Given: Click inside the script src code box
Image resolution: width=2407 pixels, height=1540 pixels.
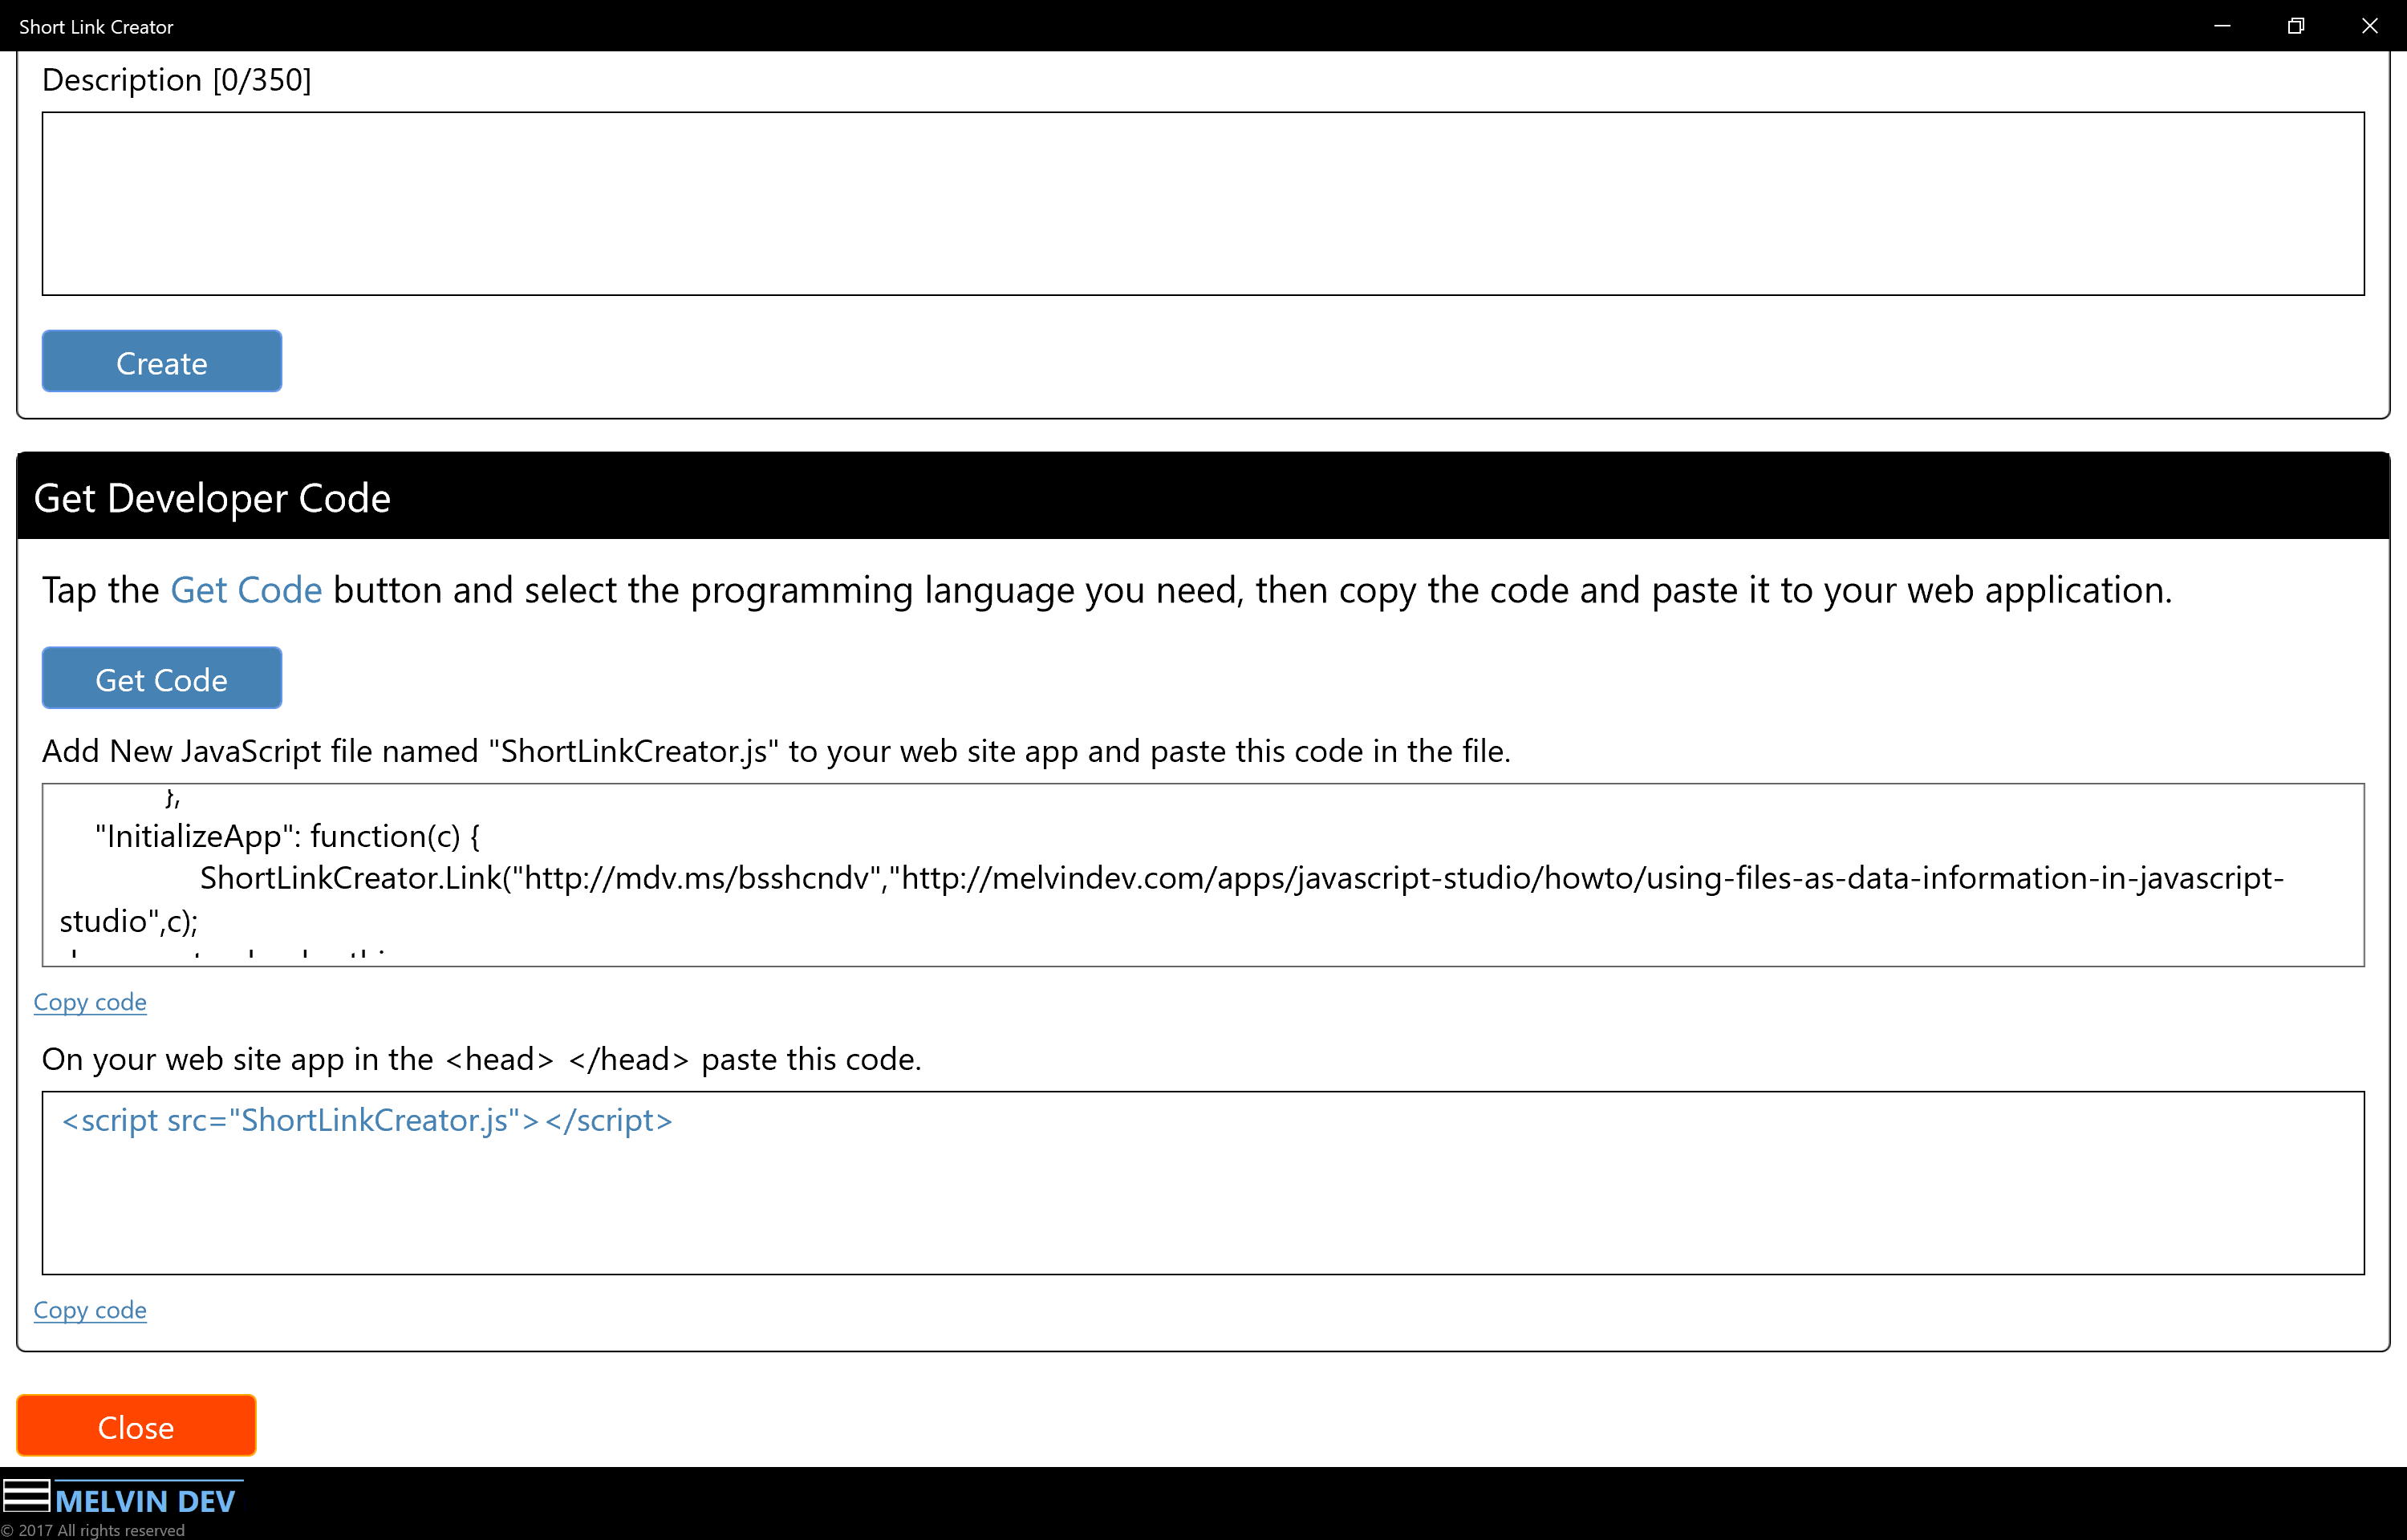Looking at the screenshot, I should (x=1203, y=1183).
